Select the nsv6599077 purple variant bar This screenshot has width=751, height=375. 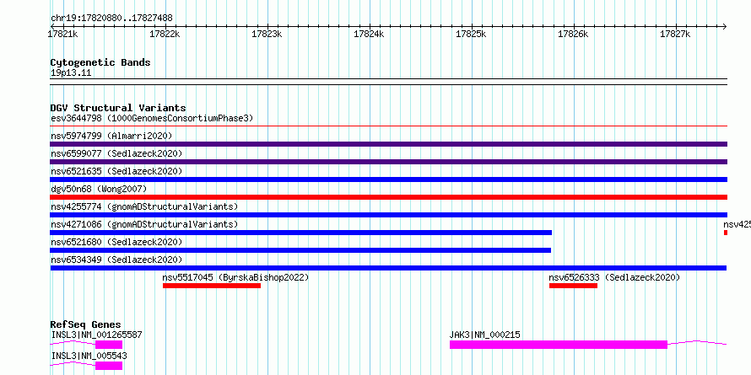click(389, 162)
